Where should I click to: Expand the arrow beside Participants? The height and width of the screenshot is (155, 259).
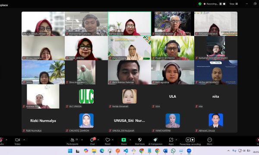[82, 140]
